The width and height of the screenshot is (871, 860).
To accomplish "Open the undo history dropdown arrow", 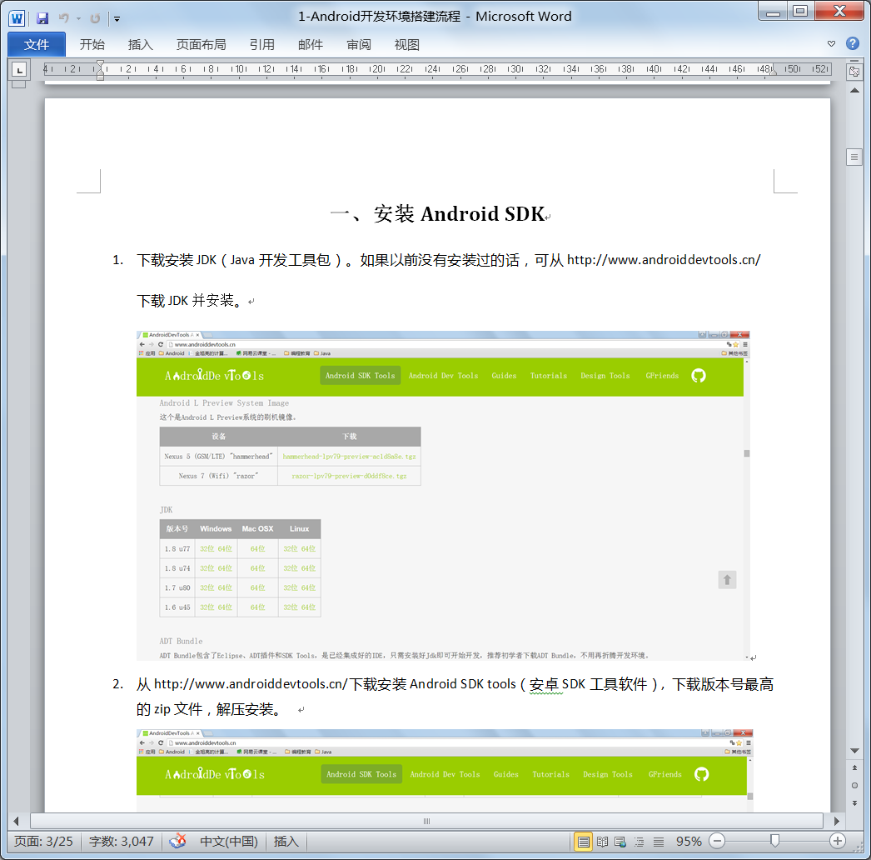I will pos(79,19).
